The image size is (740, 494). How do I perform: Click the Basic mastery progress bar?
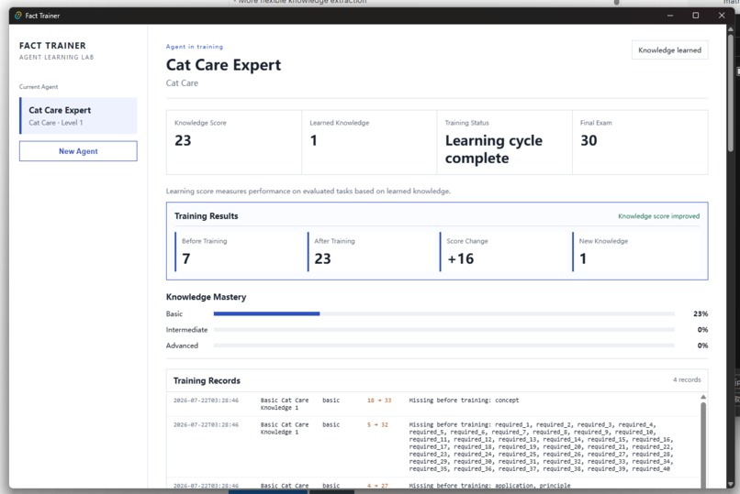pyautogui.click(x=443, y=313)
